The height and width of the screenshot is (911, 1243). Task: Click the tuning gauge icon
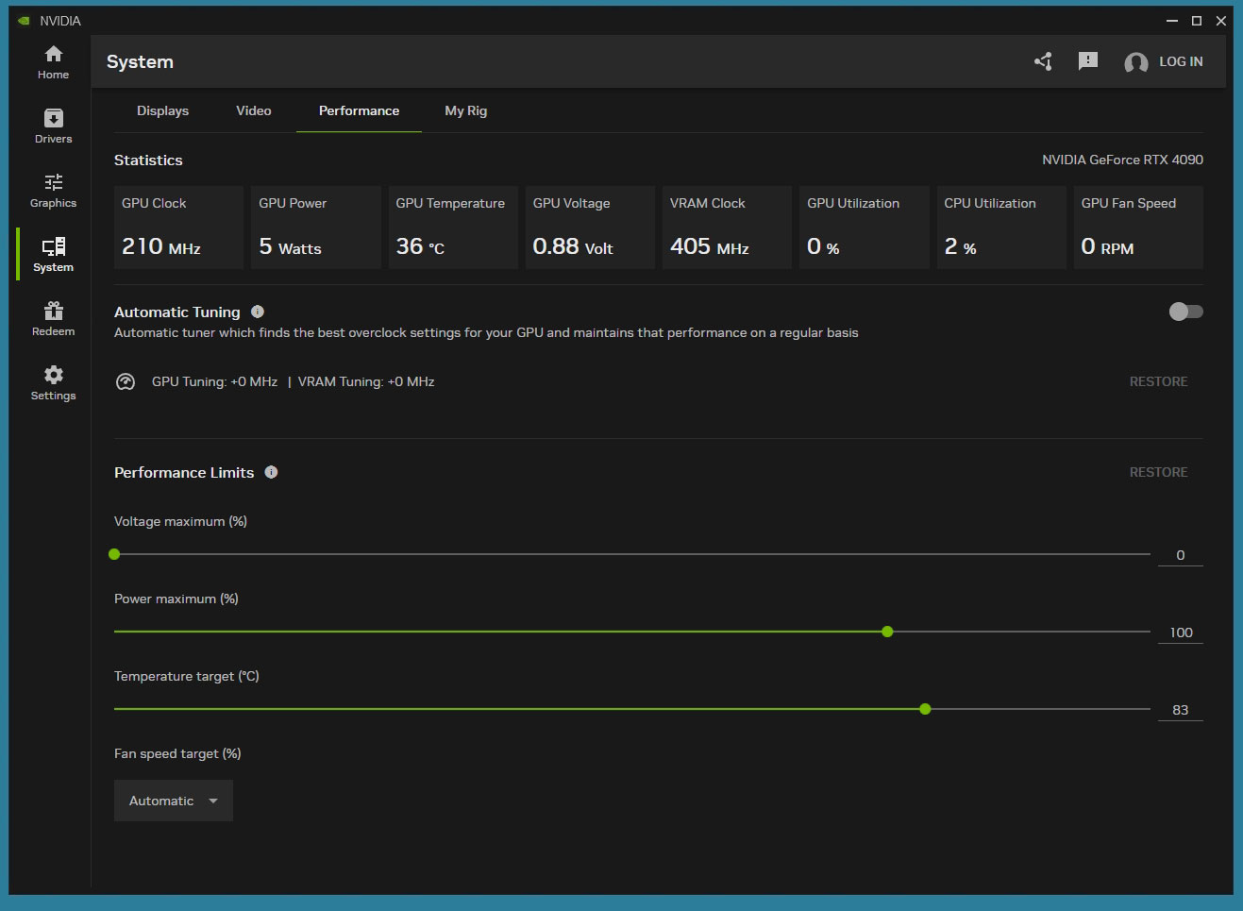tap(126, 381)
